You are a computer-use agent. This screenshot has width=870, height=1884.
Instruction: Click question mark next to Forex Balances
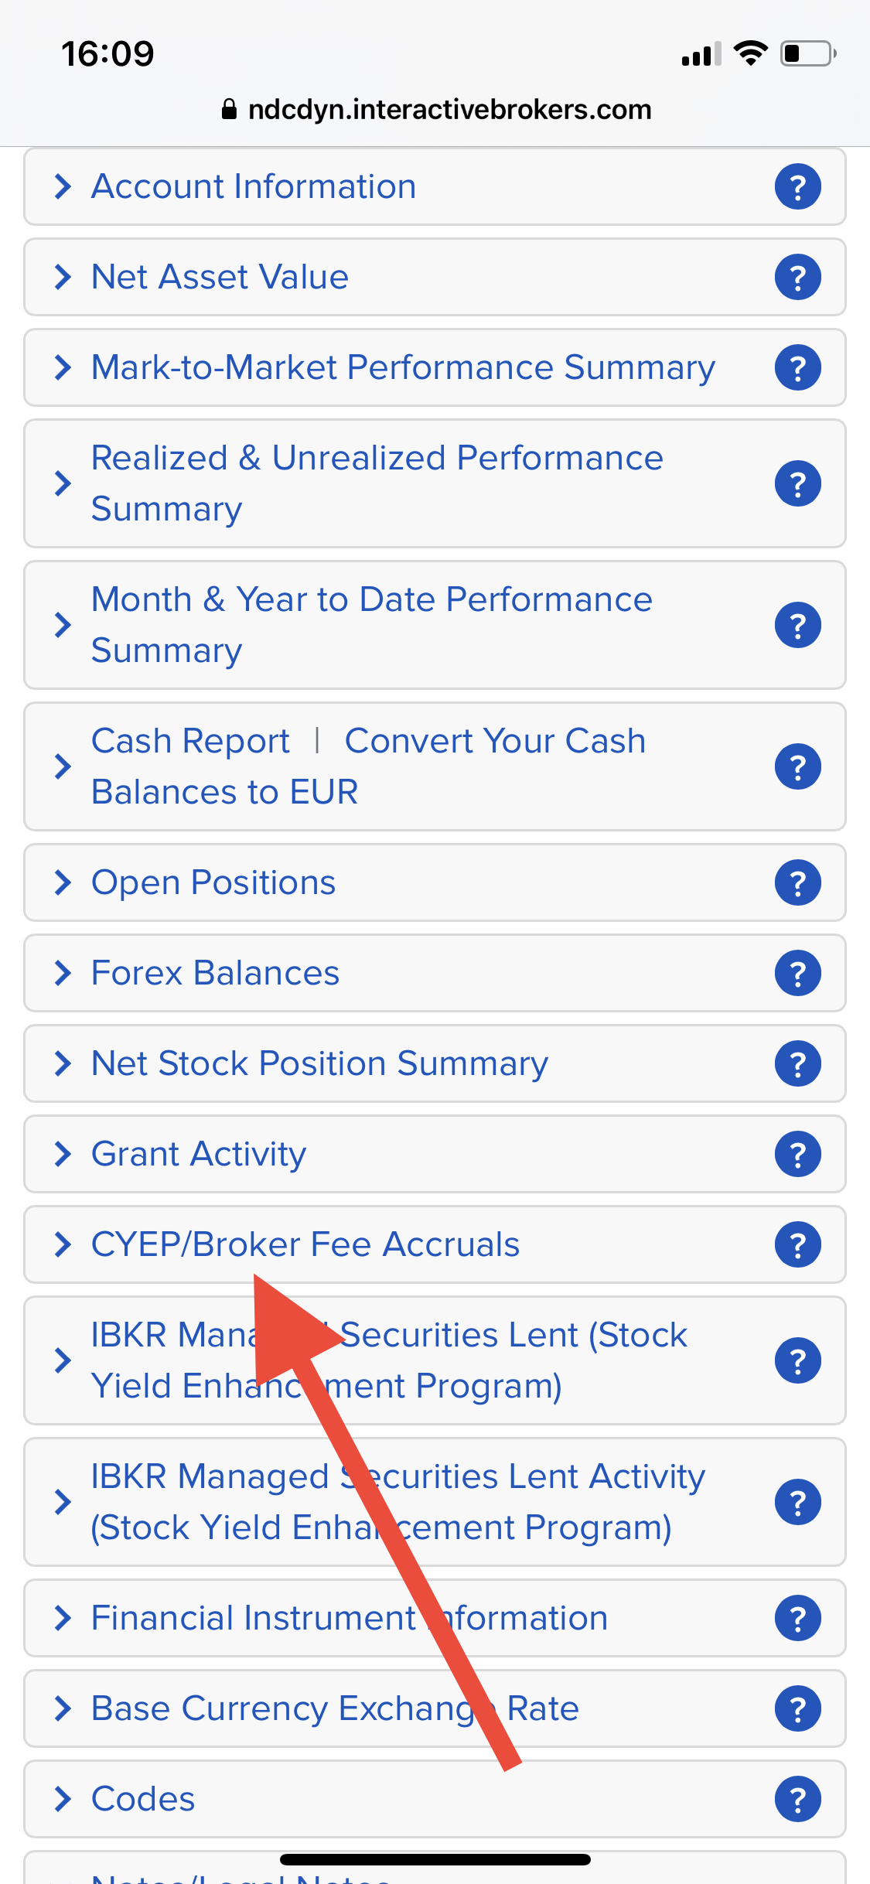pyautogui.click(x=797, y=973)
